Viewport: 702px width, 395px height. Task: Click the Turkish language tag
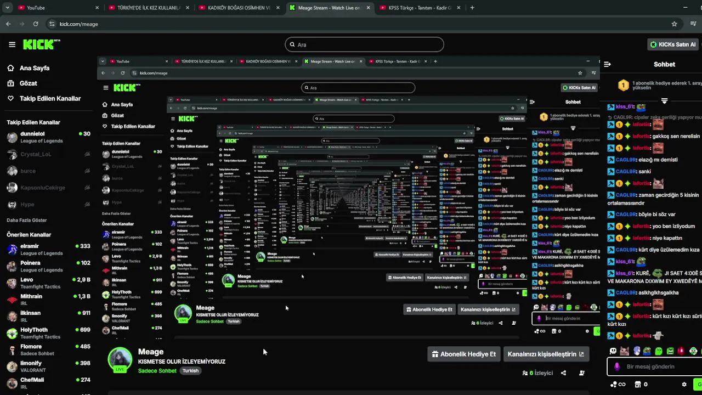190,371
